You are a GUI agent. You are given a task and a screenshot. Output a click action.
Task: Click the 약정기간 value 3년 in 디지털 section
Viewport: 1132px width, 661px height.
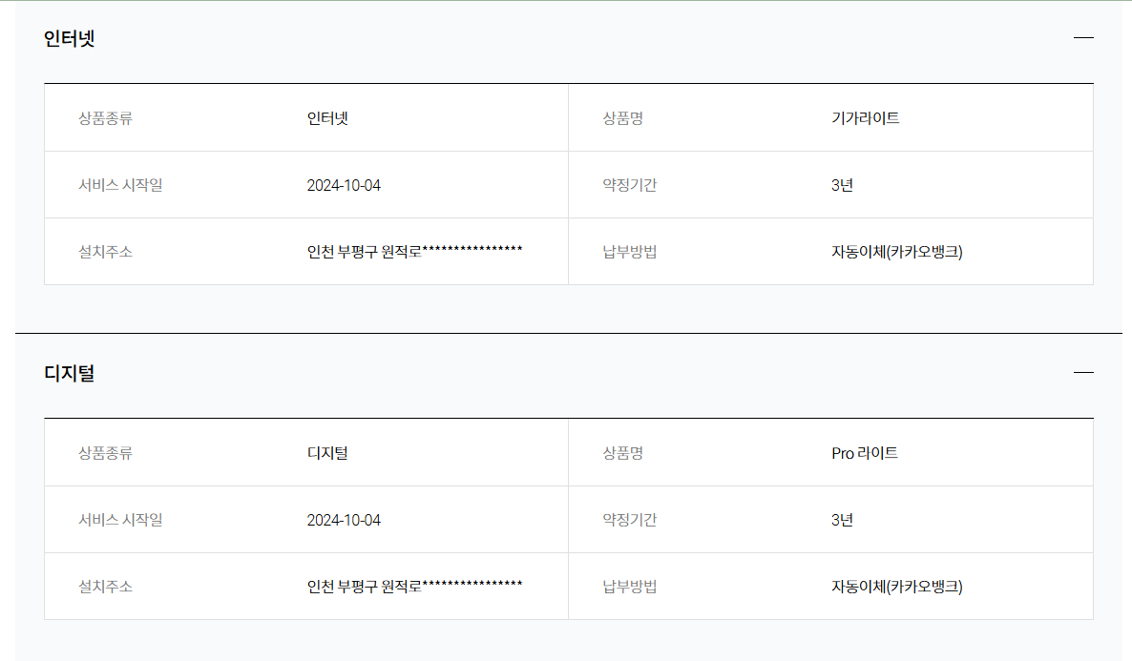click(839, 520)
